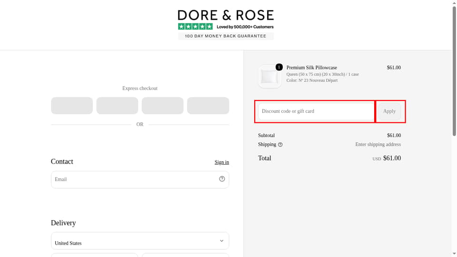This screenshot has width=457, height=257.
Task: Click the Dore & Rose logo
Action: coord(226,15)
